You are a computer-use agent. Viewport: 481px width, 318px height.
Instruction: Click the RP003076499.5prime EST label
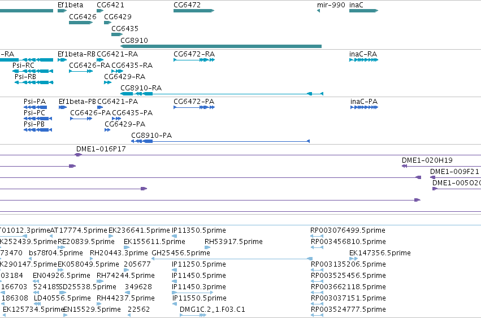tap(348, 230)
